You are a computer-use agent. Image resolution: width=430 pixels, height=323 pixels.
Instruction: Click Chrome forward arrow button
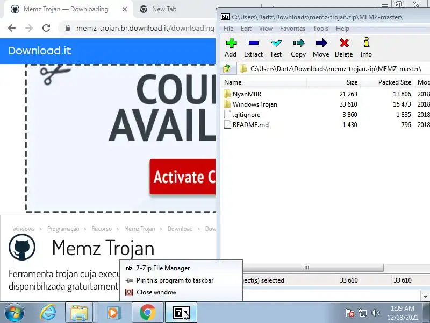[29, 28]
